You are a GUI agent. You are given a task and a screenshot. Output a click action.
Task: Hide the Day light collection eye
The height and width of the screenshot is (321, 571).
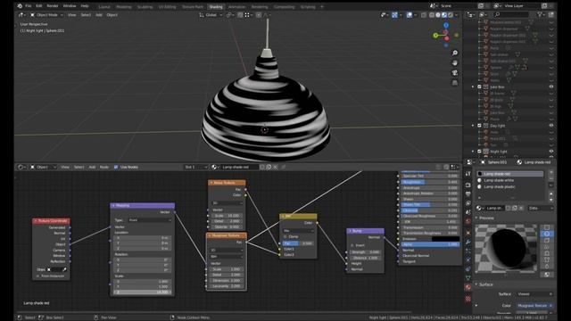click(551, 126)
